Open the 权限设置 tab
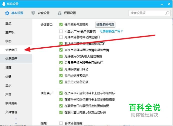Viewport: 173px width, 126px height. coord(67,13)
